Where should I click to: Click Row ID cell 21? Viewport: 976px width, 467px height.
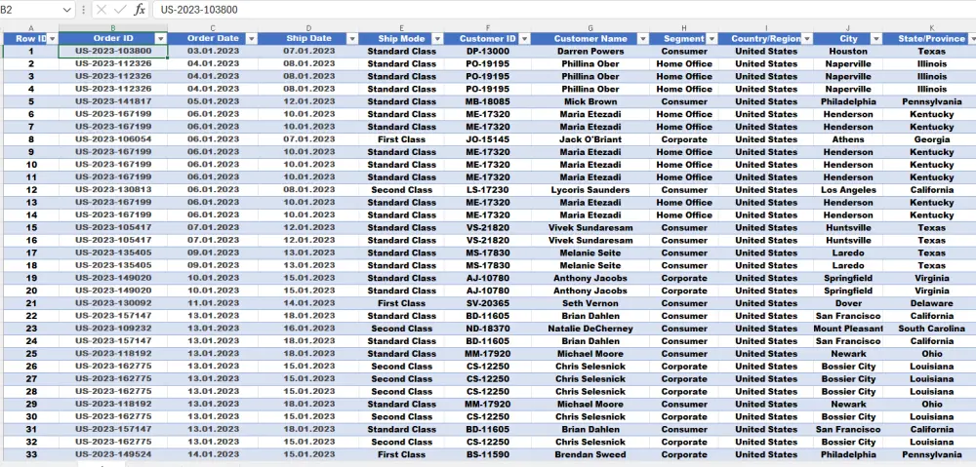pyautogui.click(x=31, y=303)
